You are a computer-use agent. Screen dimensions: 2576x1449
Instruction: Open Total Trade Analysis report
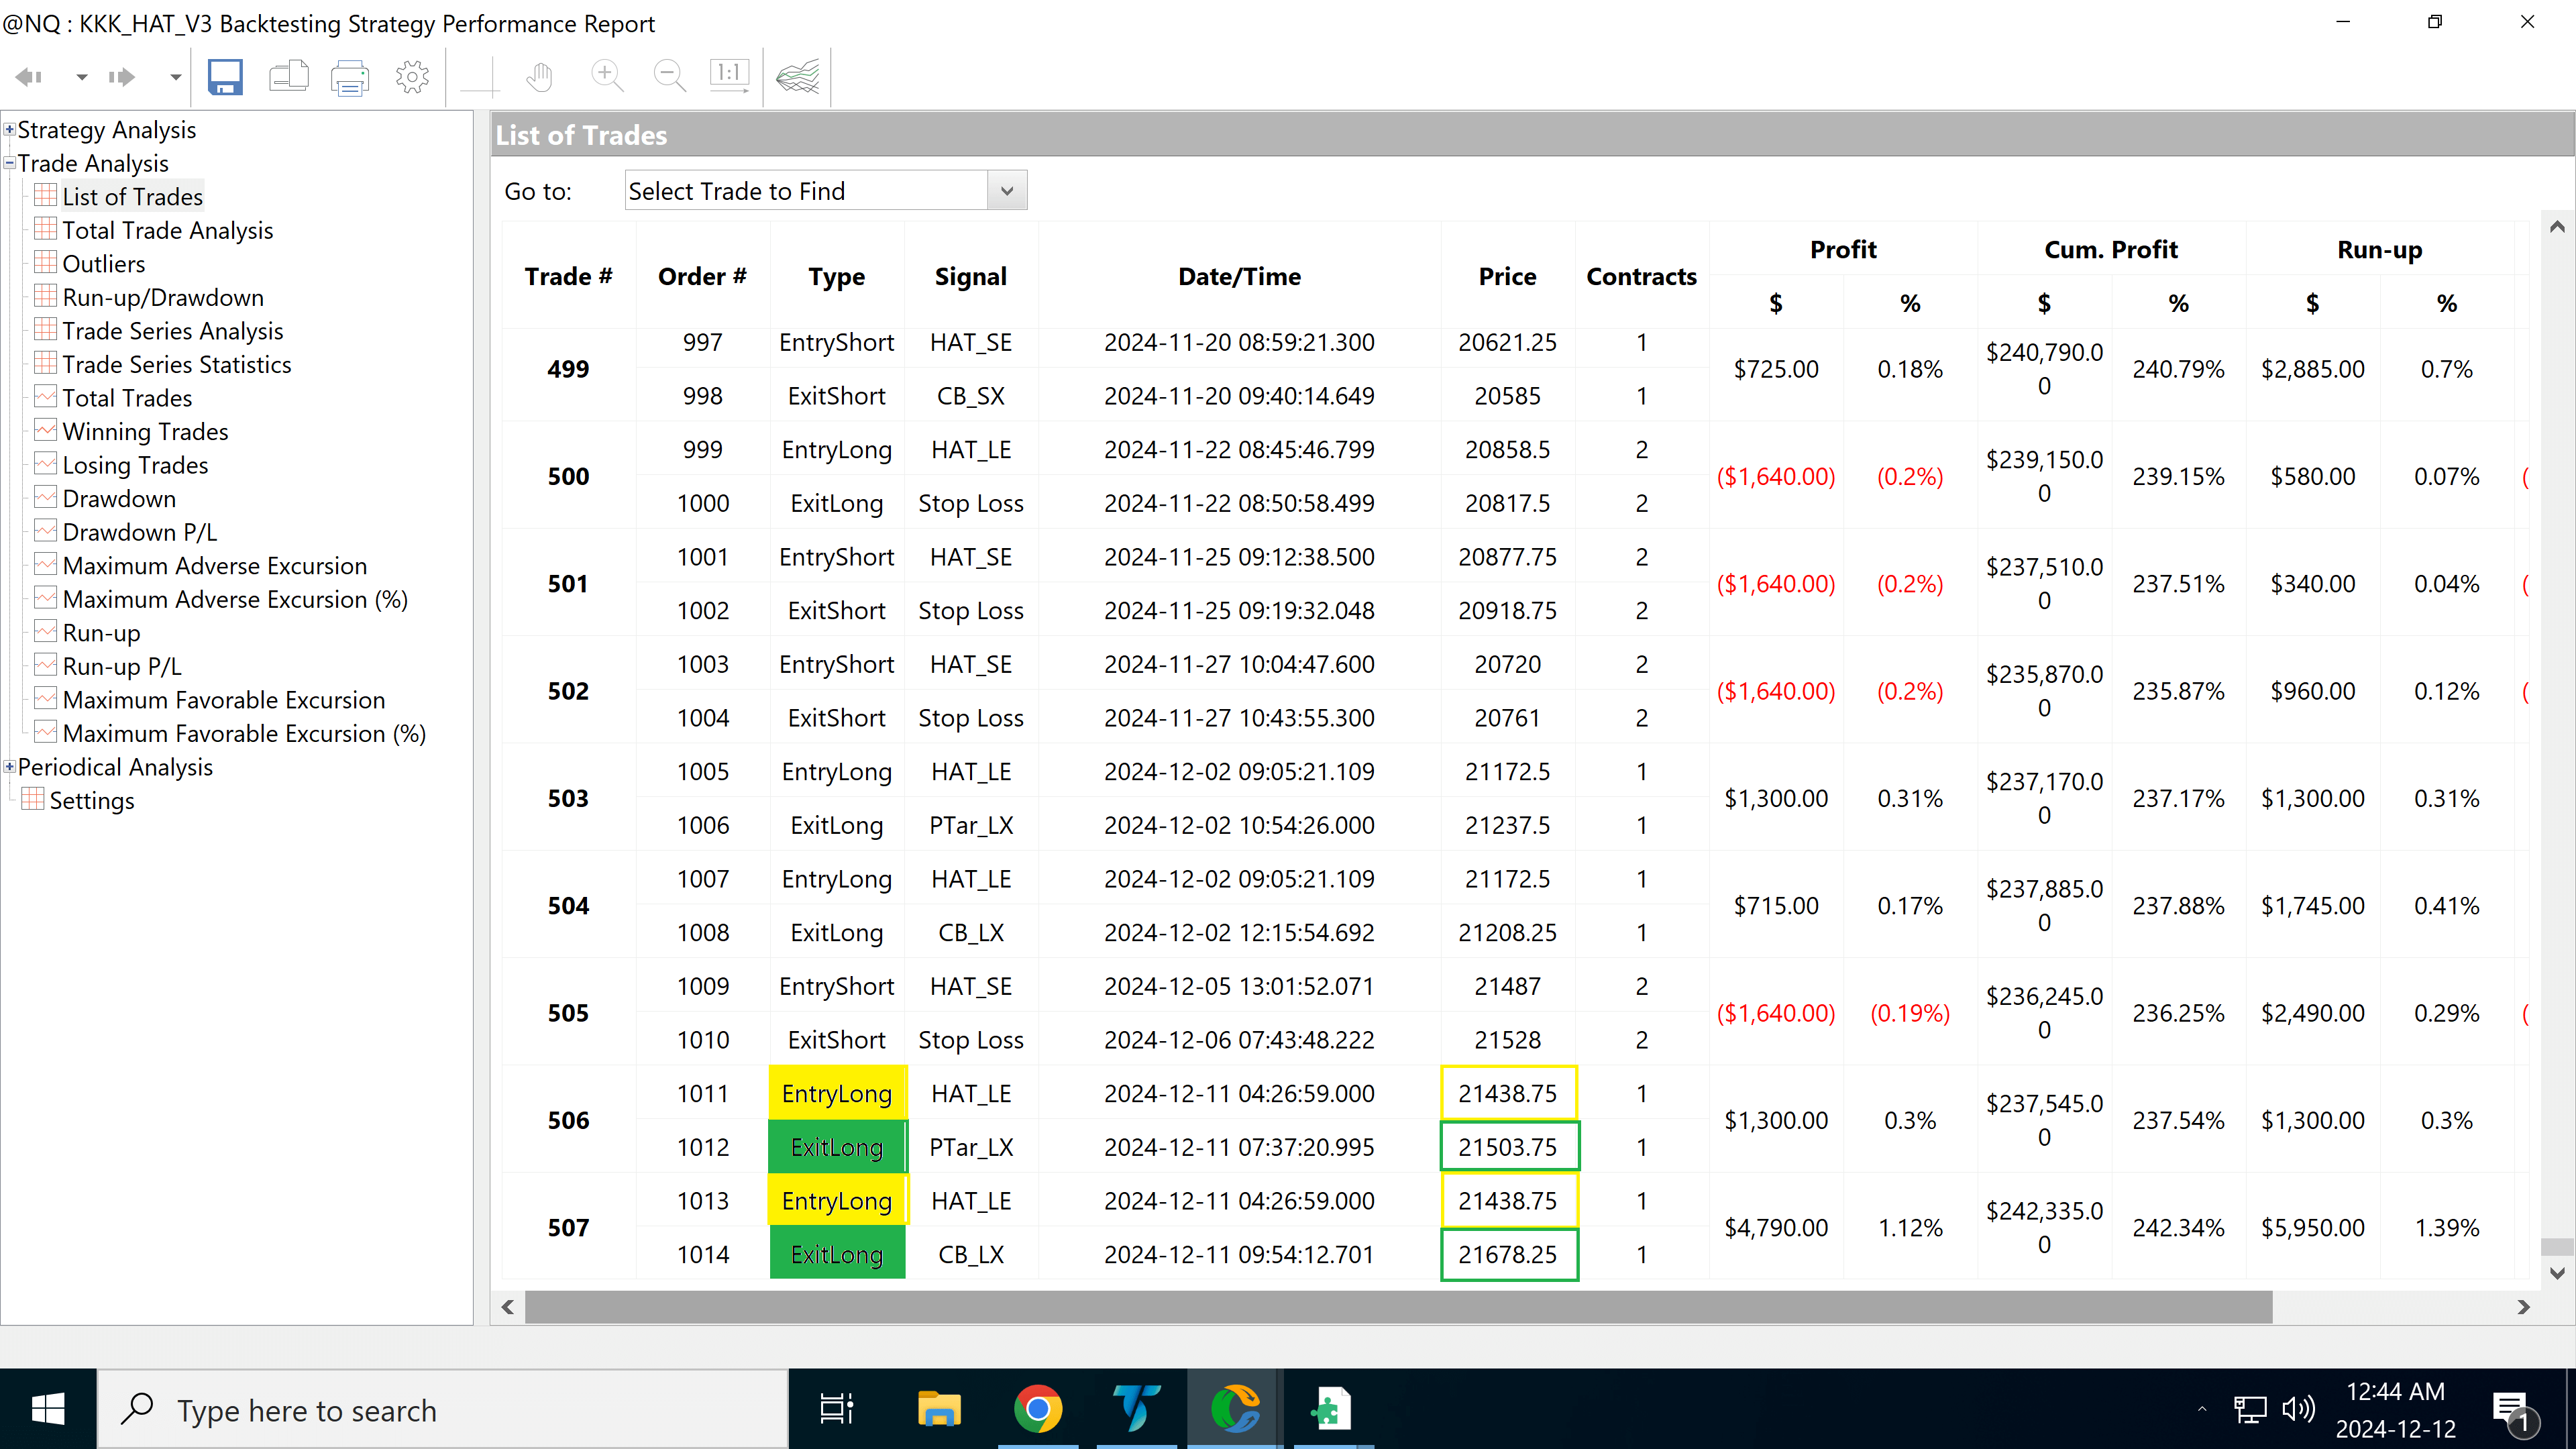pyautogui.click(x=167, y=230)
